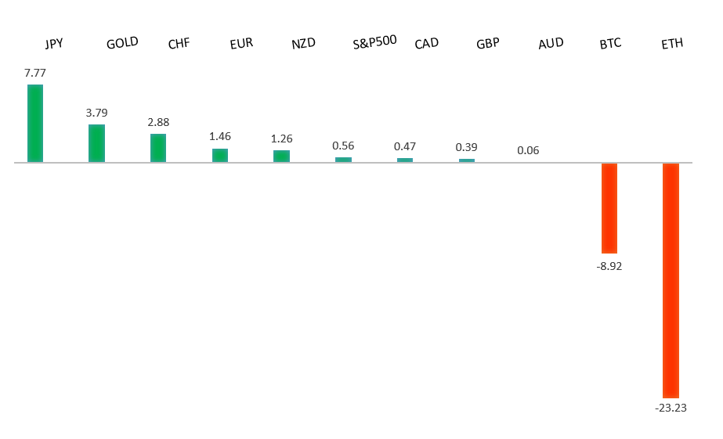
Task: Click the 3.79 data label
Action: click(x=96, y=113)
